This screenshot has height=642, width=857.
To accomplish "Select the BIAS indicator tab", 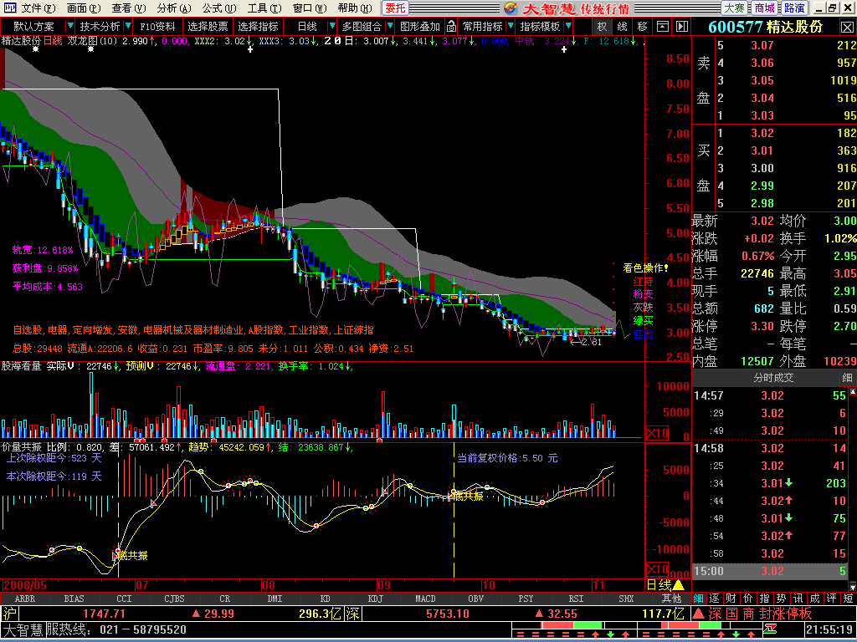I will (x=74, y=599).
